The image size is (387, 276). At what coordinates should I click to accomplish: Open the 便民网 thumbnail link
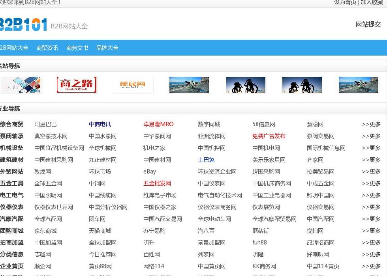[133, 85]
